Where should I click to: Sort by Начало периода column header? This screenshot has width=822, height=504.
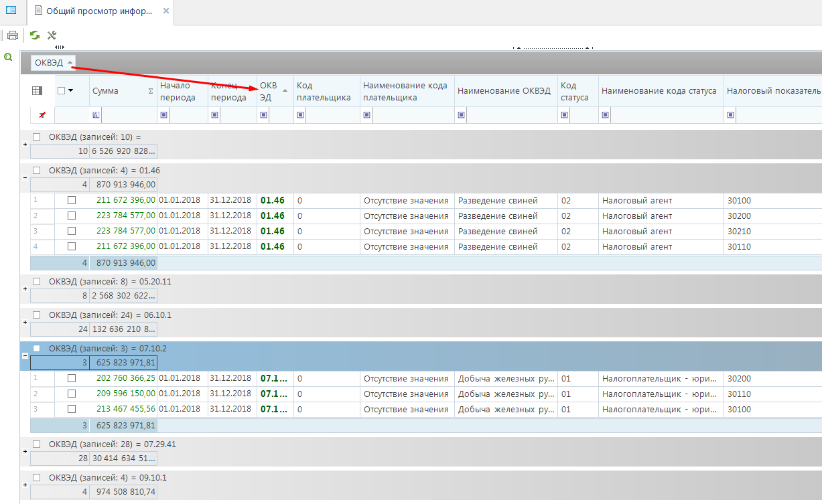(182, 91)
